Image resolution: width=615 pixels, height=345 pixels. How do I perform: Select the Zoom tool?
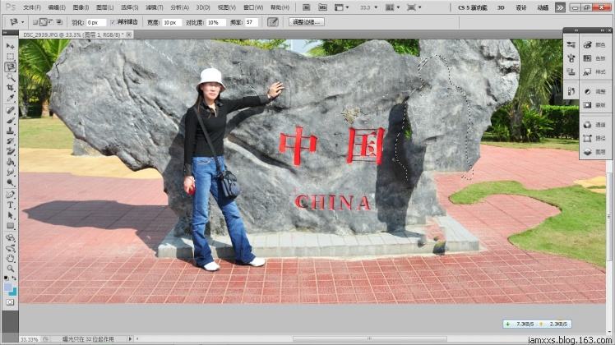click(10, 269)
